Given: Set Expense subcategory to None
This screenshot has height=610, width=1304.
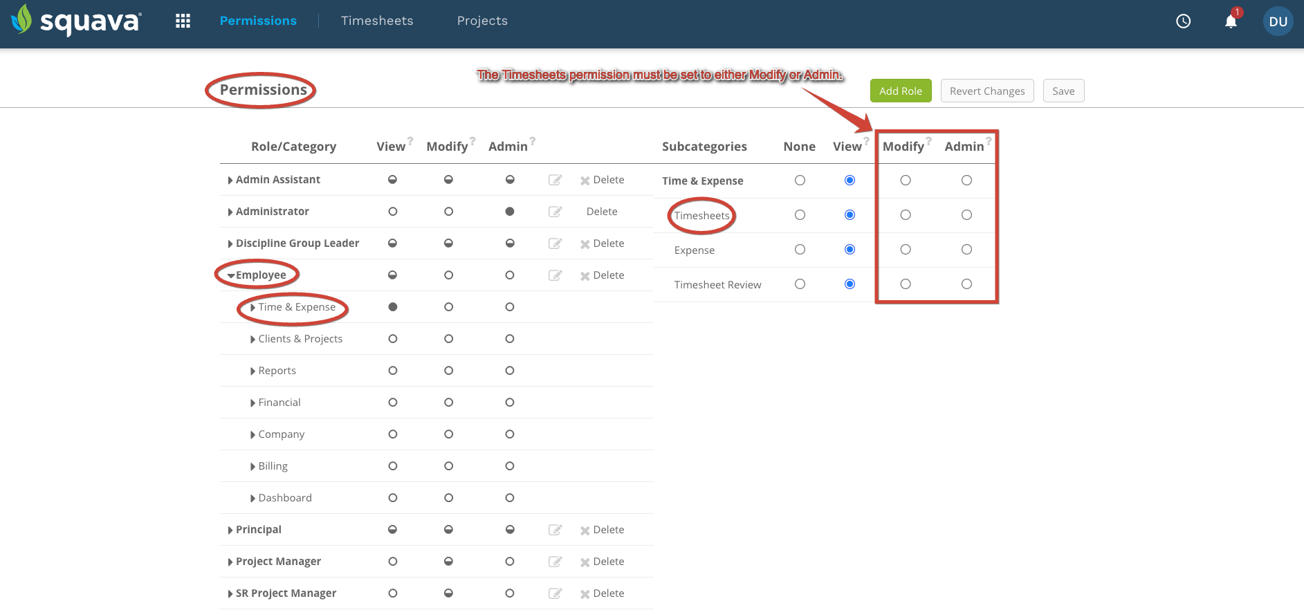Looking at the screenshot, I should [x=800, y=250].
